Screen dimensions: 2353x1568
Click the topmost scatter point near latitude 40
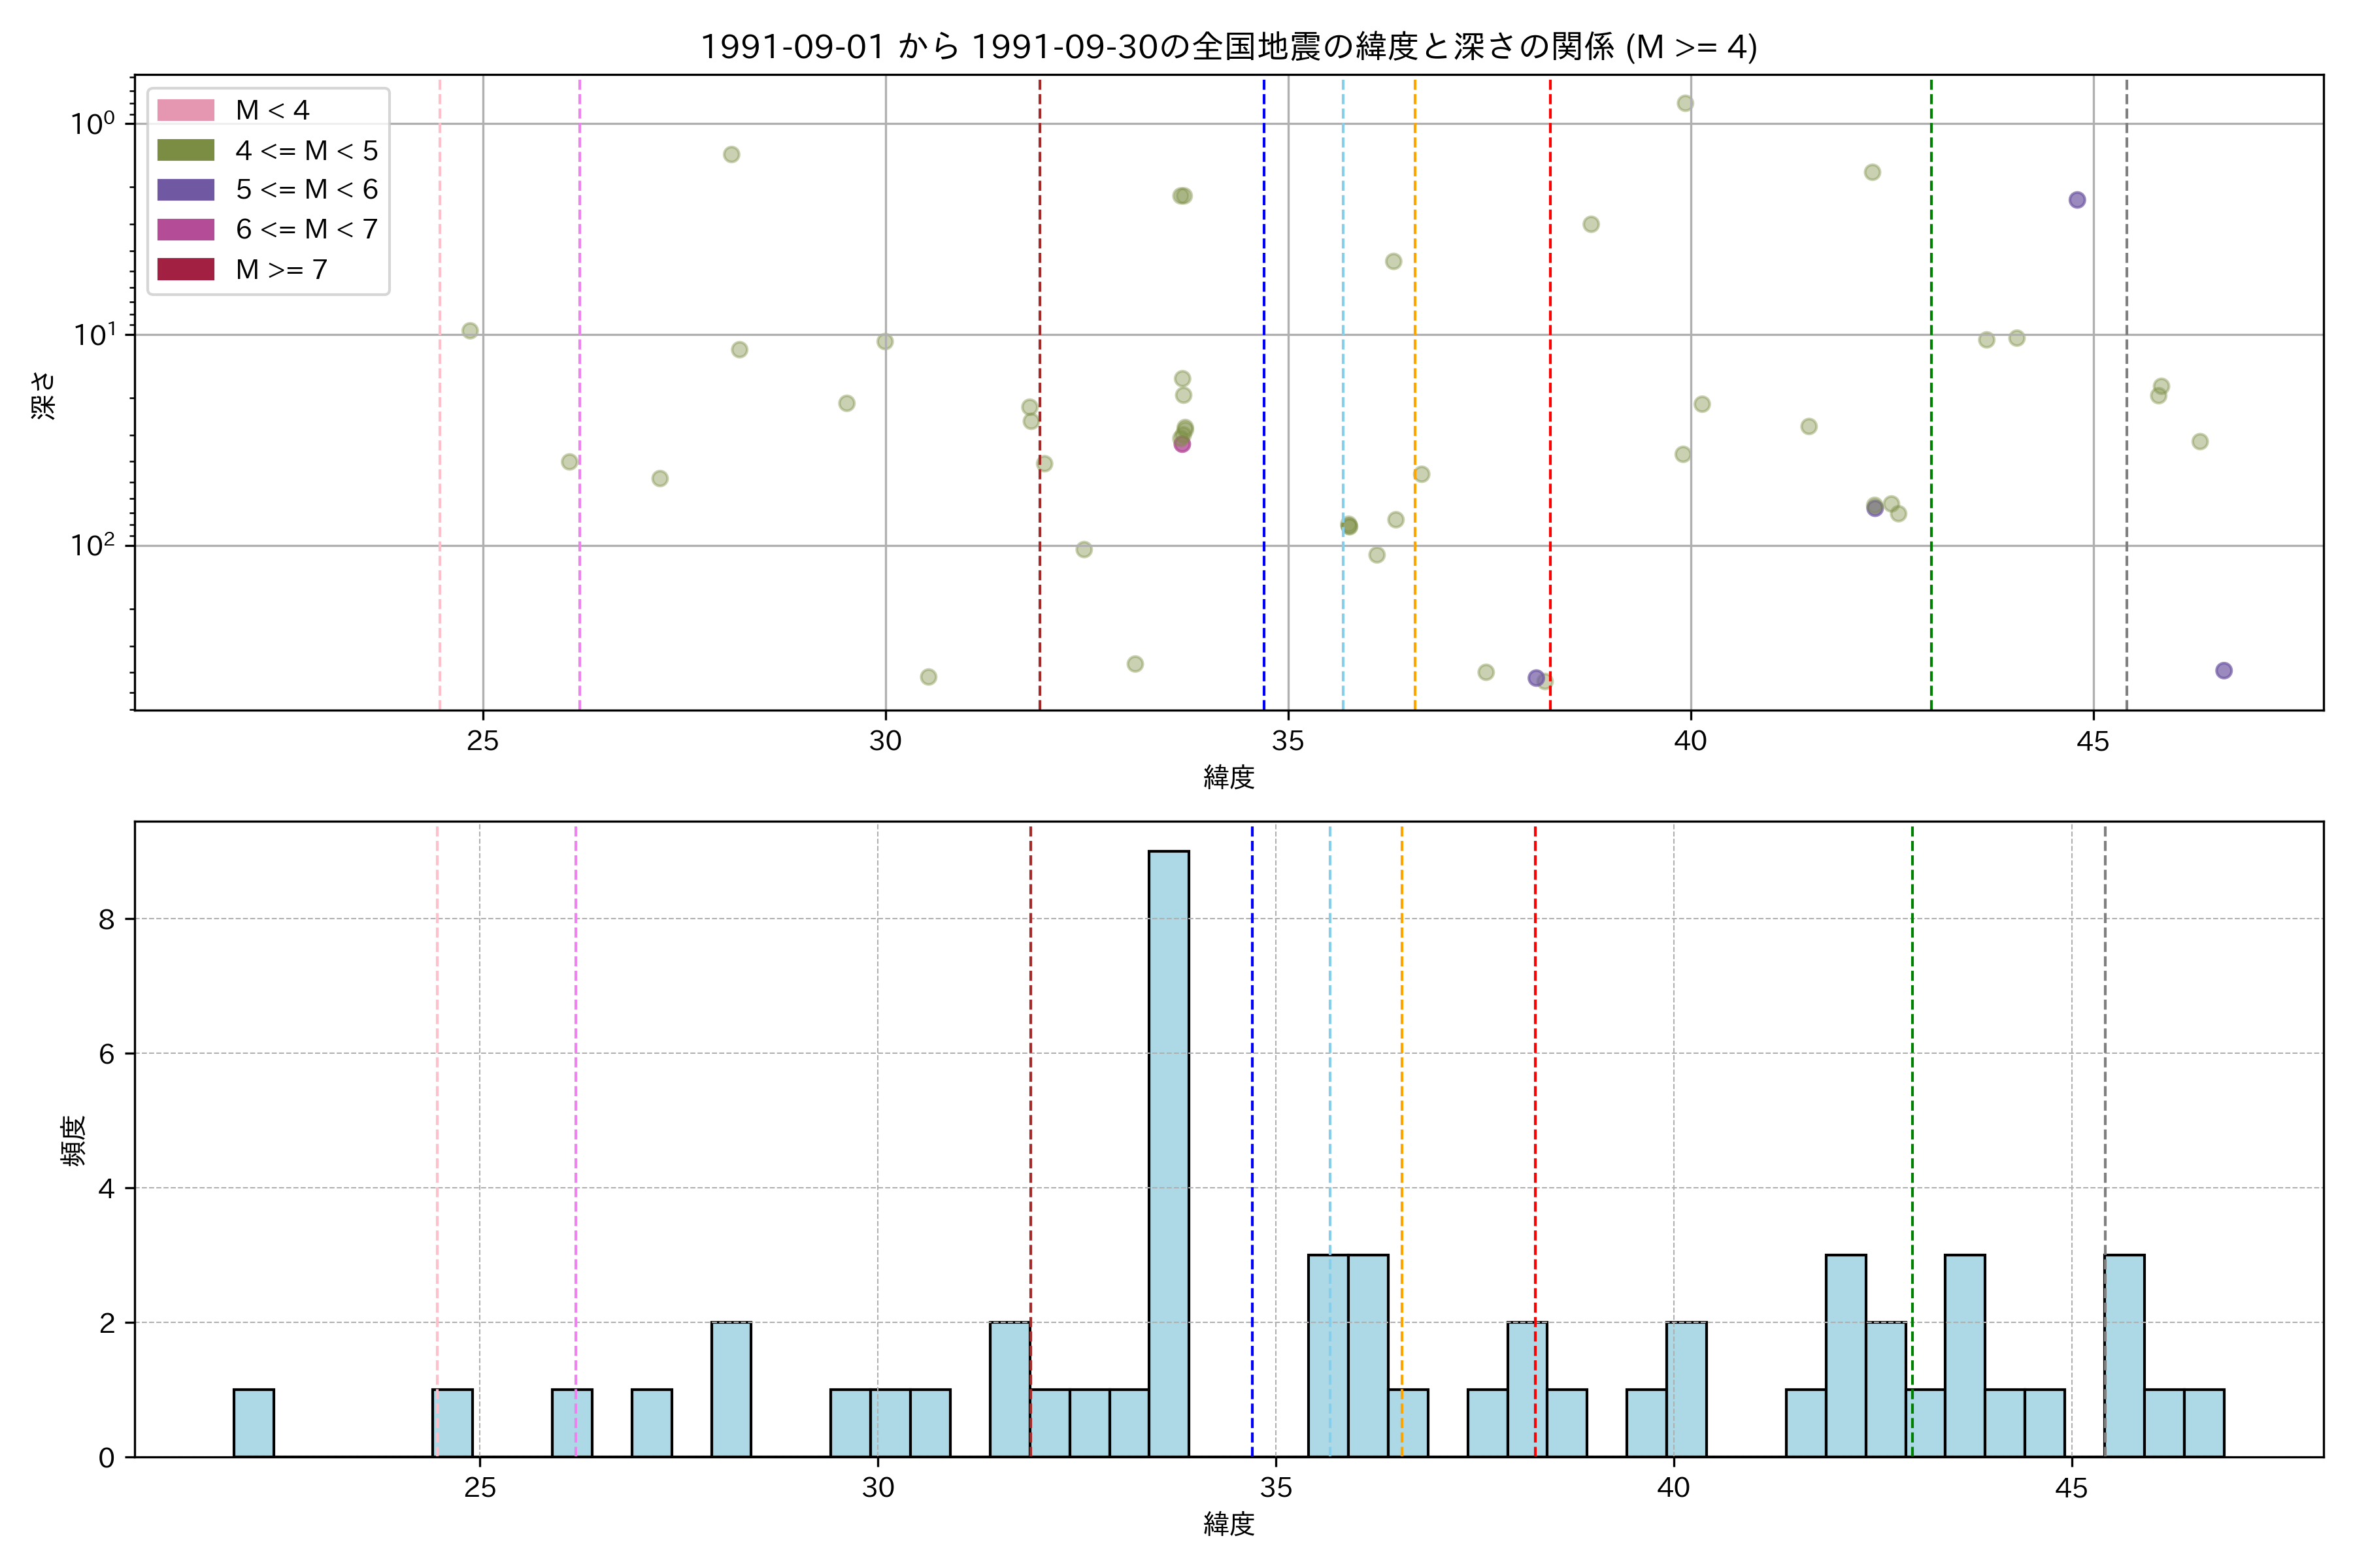click(1685, 103)
